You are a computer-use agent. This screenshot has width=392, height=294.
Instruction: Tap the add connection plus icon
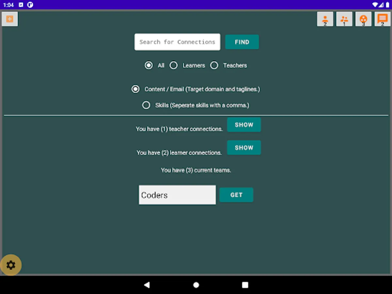9,19
